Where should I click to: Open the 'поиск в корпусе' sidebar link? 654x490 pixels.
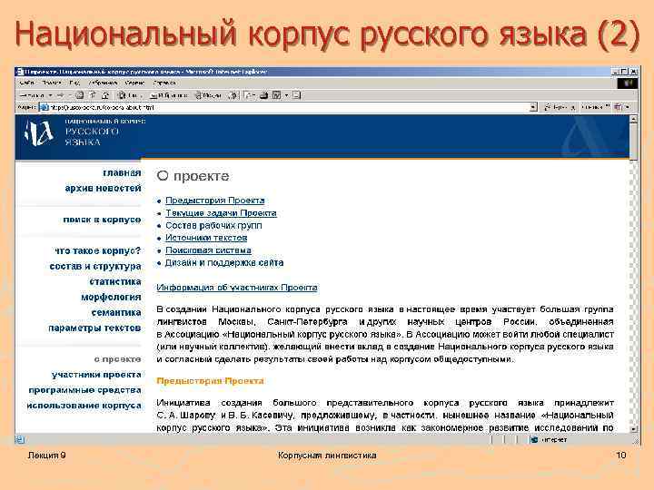tap(102, 220)
